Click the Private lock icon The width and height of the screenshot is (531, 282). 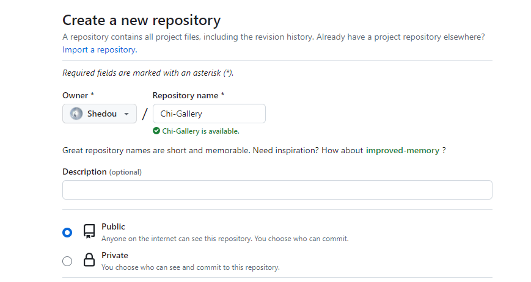pos(89,260)
